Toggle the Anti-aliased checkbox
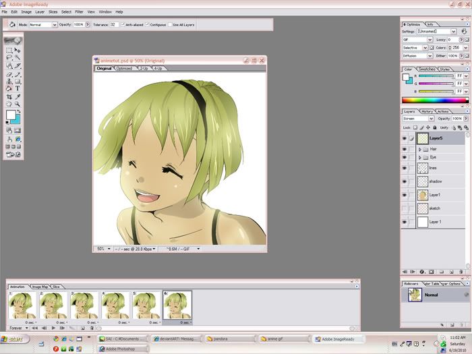 [x=123, y=25]
